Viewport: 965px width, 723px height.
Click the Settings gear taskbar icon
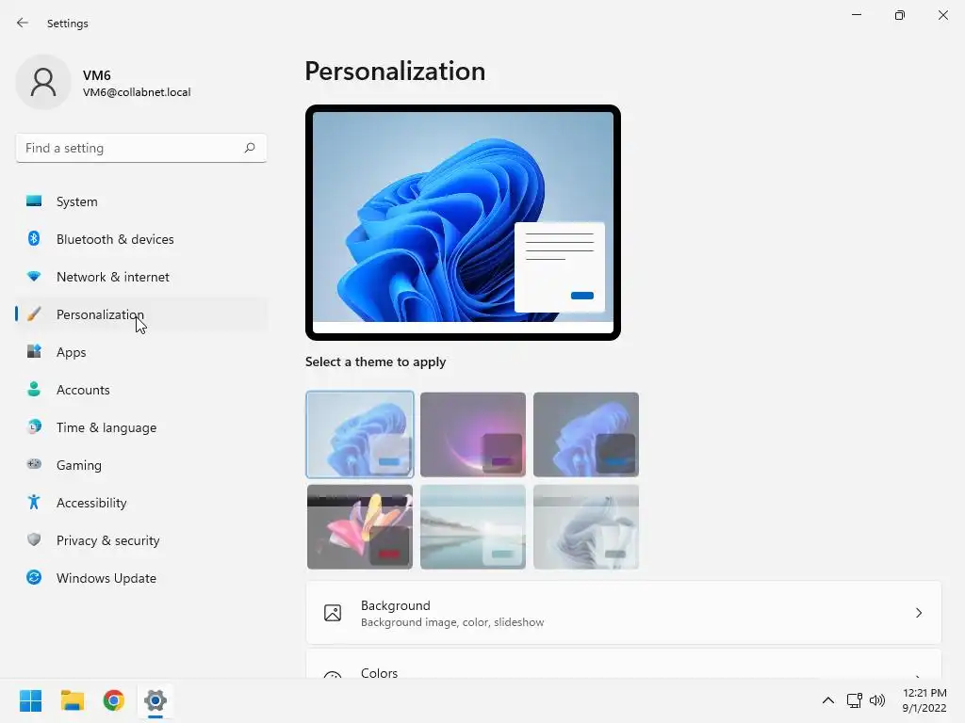coord(155,700)
